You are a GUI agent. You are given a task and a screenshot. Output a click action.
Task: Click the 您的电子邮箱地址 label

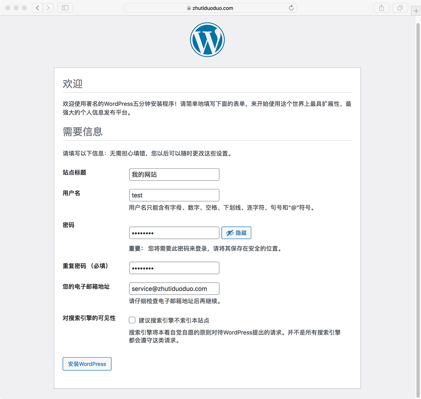click(86, 287)
